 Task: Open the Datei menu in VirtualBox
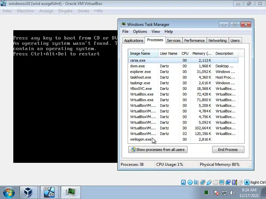coord(7,11)
